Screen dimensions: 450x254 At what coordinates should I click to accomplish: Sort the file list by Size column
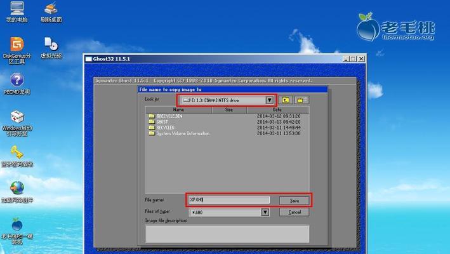coord(229,110)
